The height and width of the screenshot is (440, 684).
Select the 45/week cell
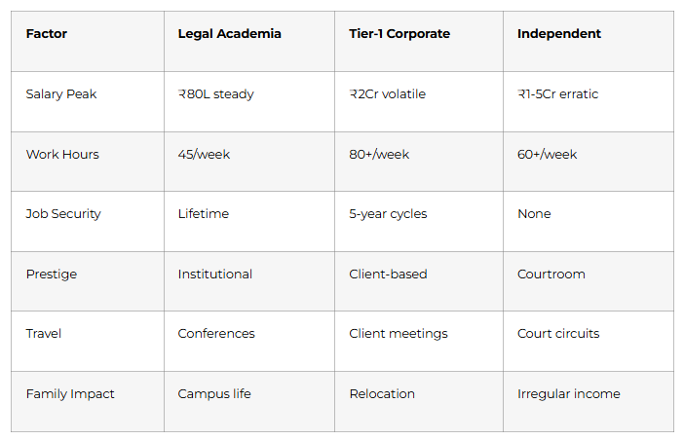pyautogui.click(x=204, y=154)
